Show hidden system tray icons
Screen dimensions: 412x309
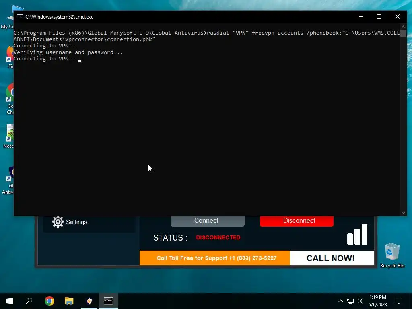click(x=340, y=301)
